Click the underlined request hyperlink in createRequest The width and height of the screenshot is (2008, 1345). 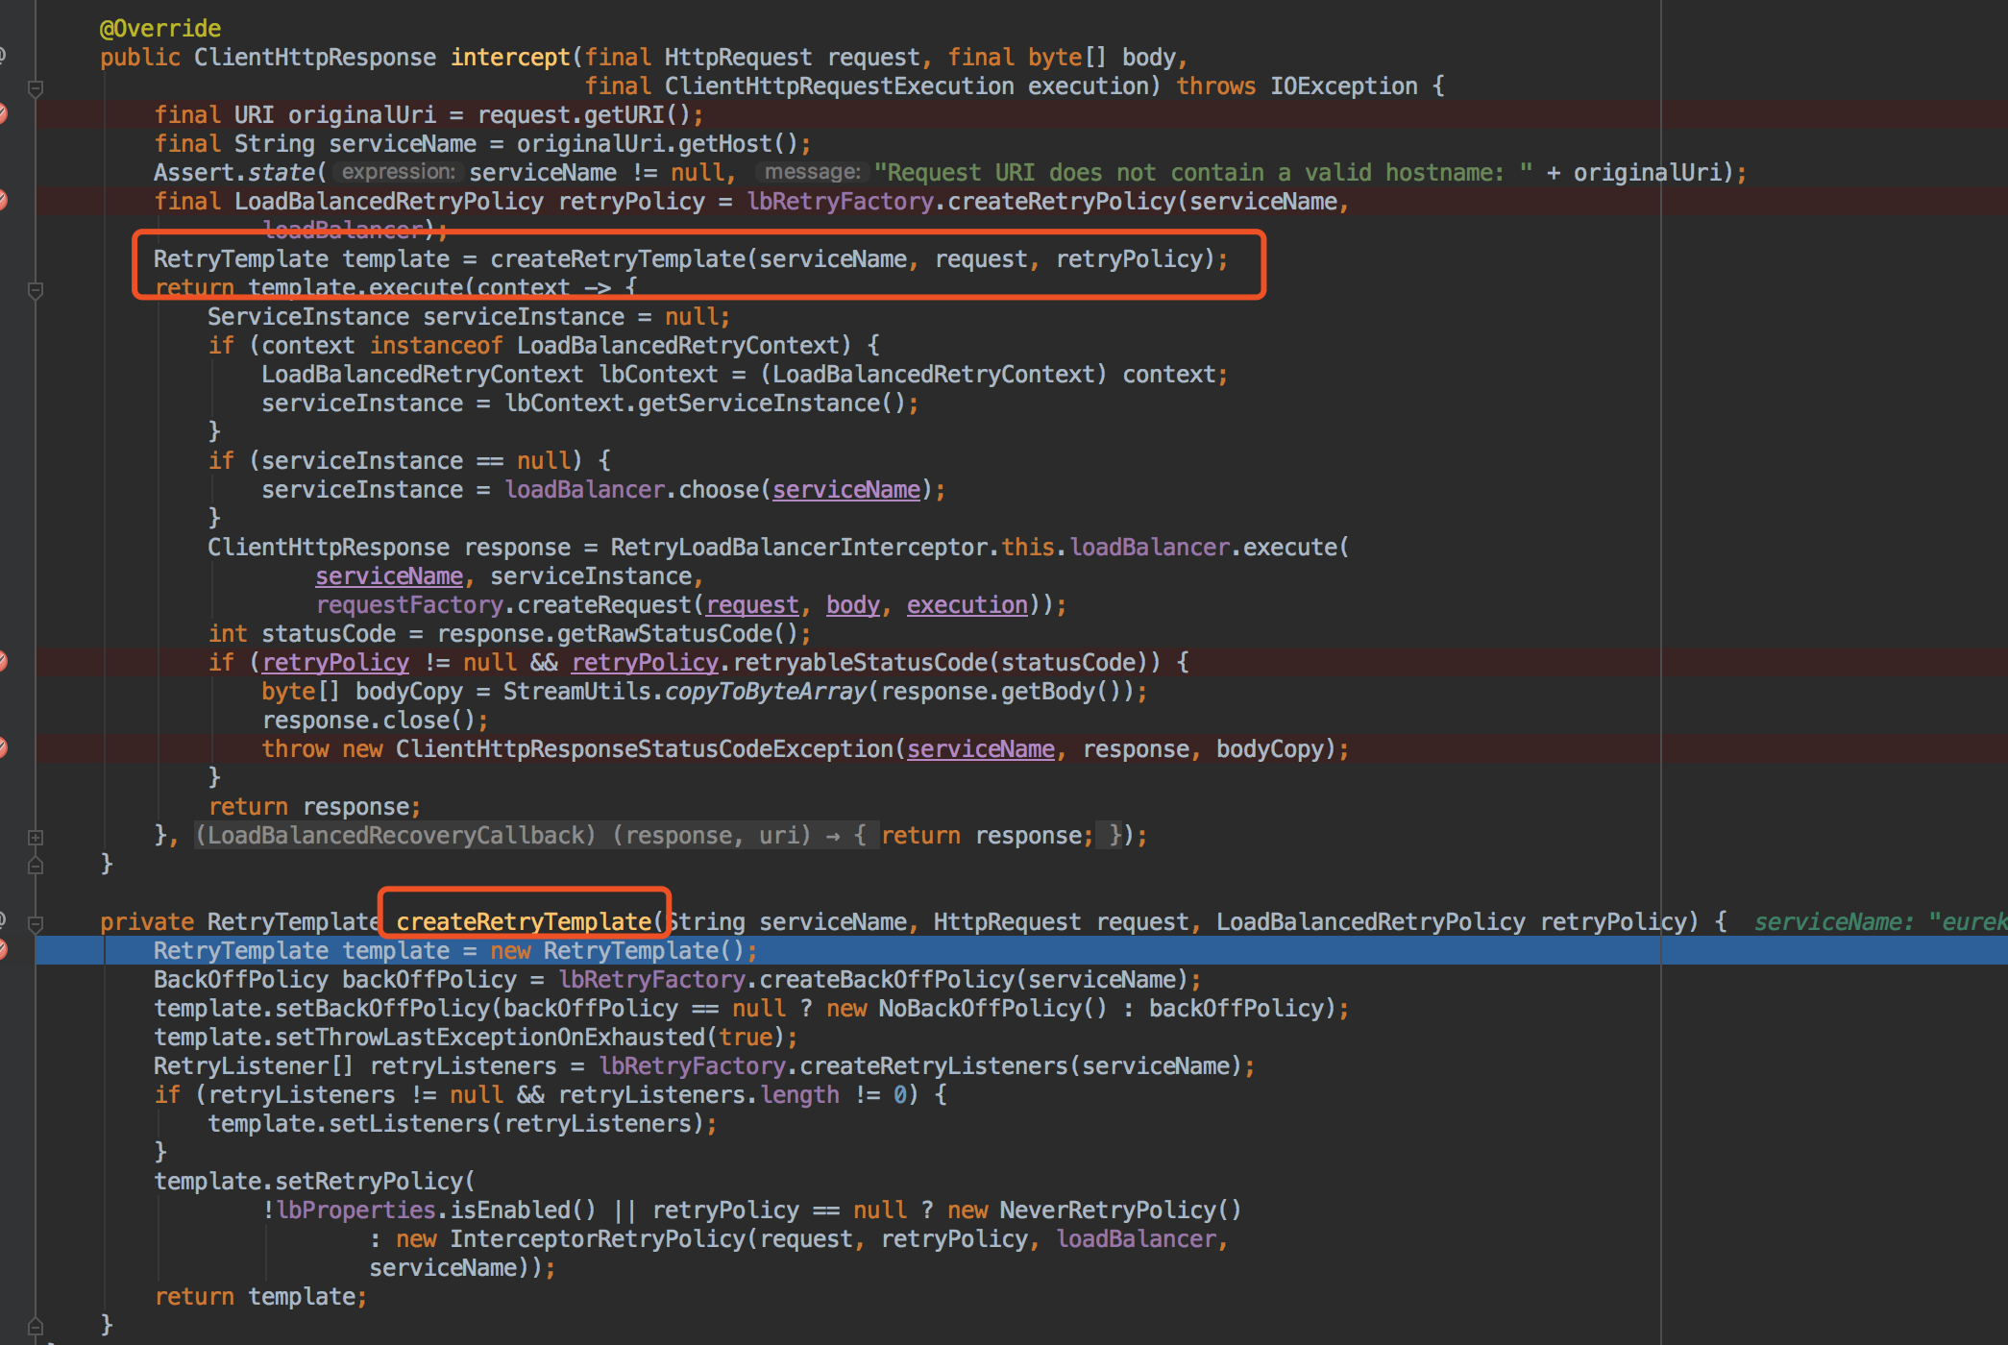[x=752, y=604]
